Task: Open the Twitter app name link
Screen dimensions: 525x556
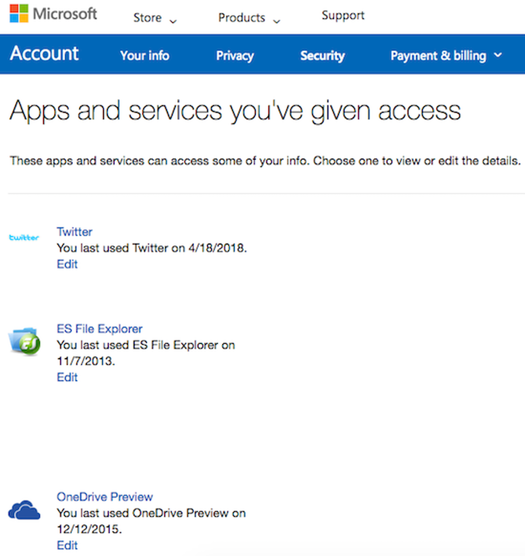Action: (x=74, y=232)
